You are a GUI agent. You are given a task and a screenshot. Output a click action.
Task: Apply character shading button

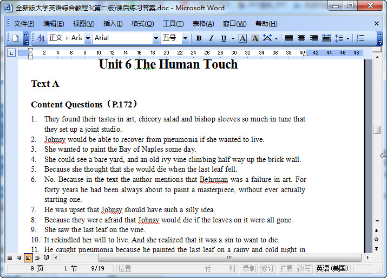pos(255,38)
